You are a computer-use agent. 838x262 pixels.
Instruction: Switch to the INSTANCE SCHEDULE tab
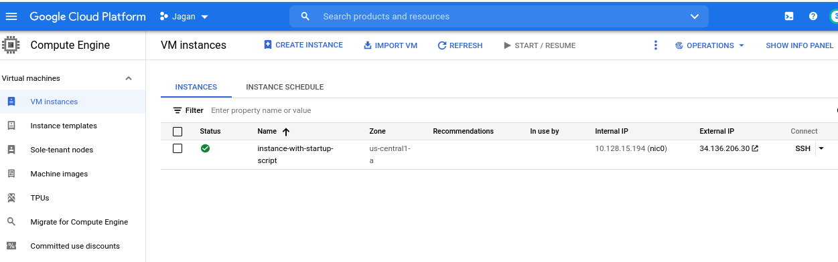[285, 87]
